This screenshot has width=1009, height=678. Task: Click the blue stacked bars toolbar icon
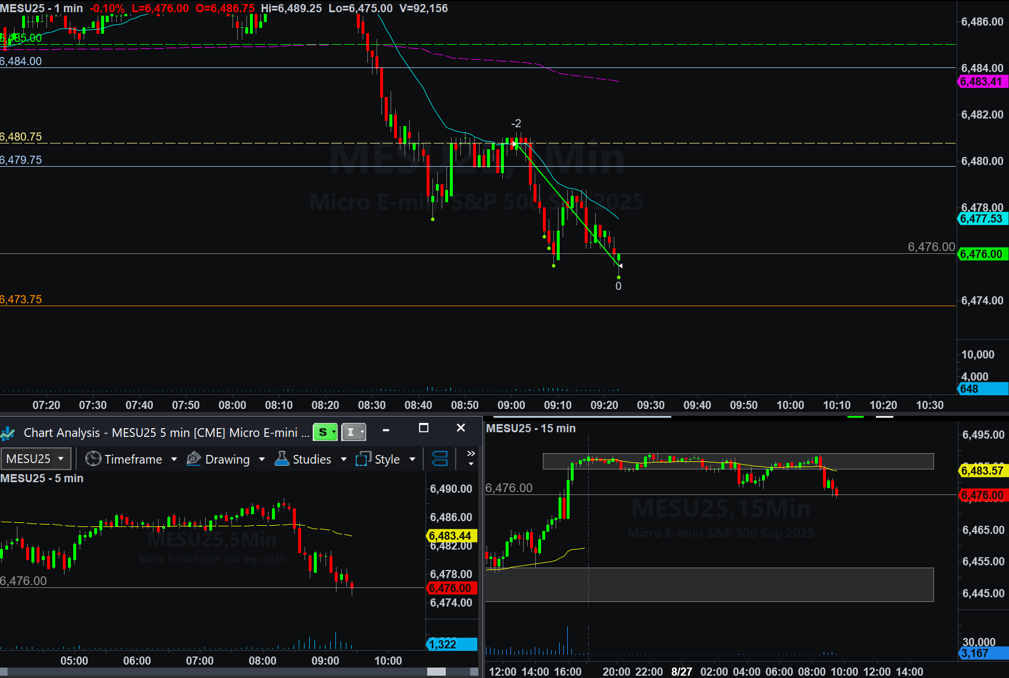point(440,459)
